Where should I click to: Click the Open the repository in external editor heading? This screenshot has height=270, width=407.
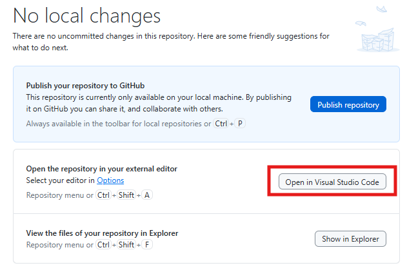(101, 169)
